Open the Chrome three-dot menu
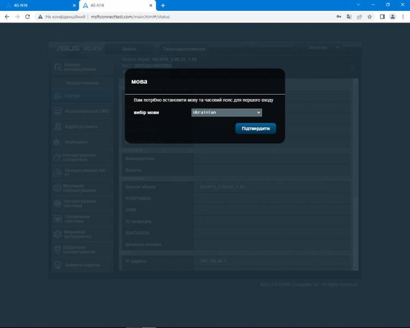This screenshot has width=410, height=328. point(403,17)
